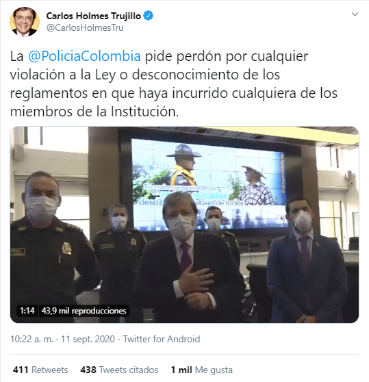Open the @CarlosHolmesTru handle
This screenshot has height=382, width=369.
pos(85,28)
